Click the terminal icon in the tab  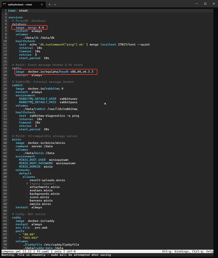pyautogui.click(x=4, y=4)
